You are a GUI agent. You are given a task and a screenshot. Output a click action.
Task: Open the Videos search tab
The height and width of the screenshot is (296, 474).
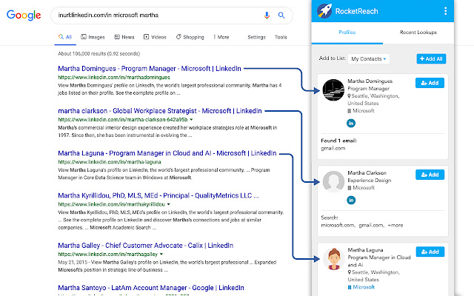(x=155, y=36)
